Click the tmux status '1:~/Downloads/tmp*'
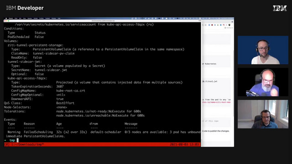This screenshot has height=164, width=292. [27, 144]
